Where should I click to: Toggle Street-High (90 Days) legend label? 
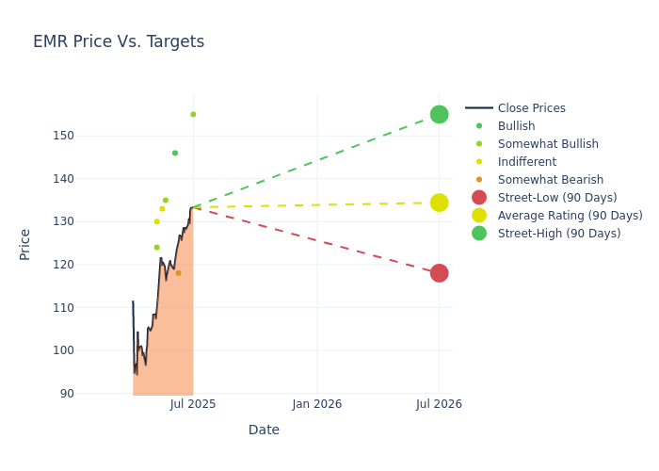coord(558,234)
